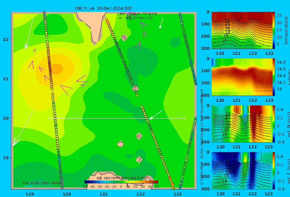This screenshot has width=290, height=197.
Task: Click the adj. sea level anomaly colorbar
Action: coord(121,182)
